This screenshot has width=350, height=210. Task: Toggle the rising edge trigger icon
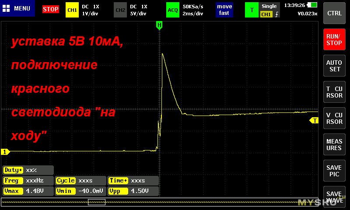[276, 14]
